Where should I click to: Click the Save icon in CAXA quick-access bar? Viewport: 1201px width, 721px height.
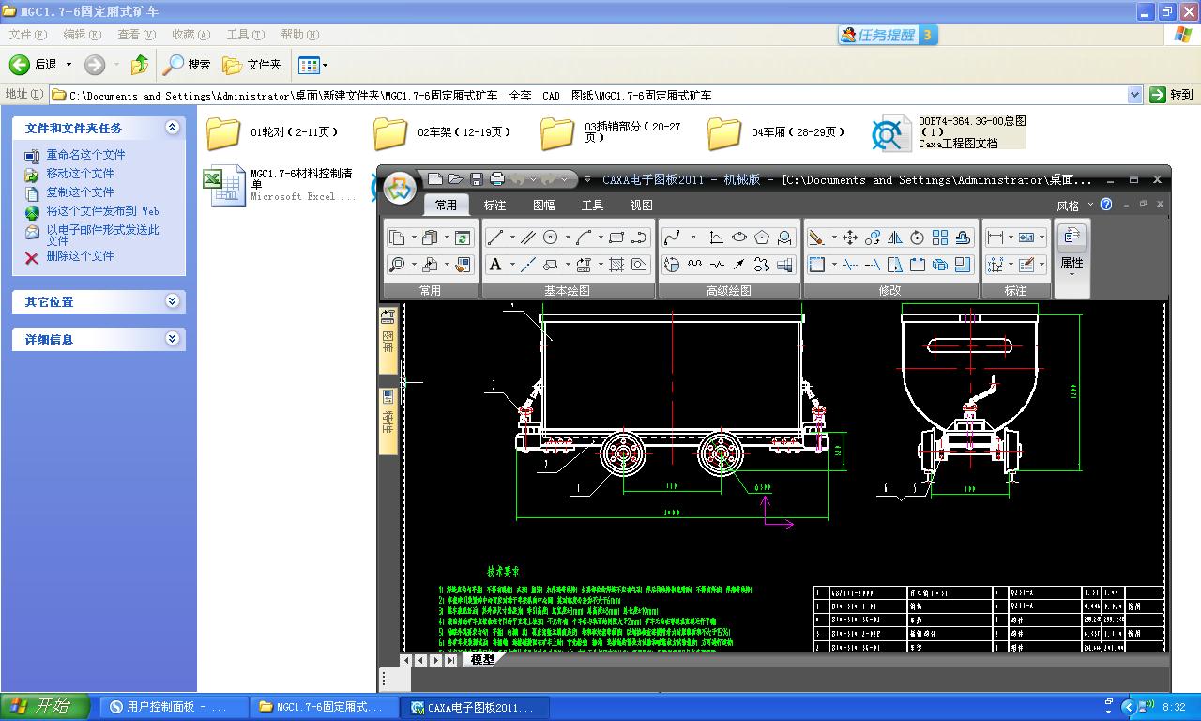point(477,179)
